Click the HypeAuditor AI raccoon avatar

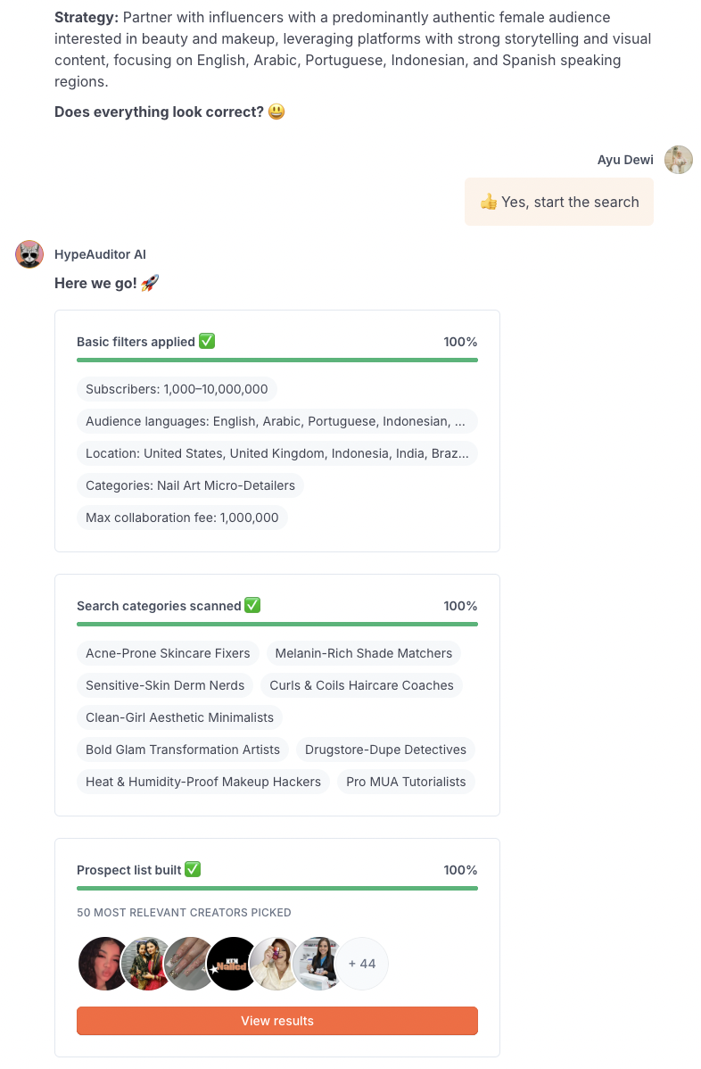29,254
